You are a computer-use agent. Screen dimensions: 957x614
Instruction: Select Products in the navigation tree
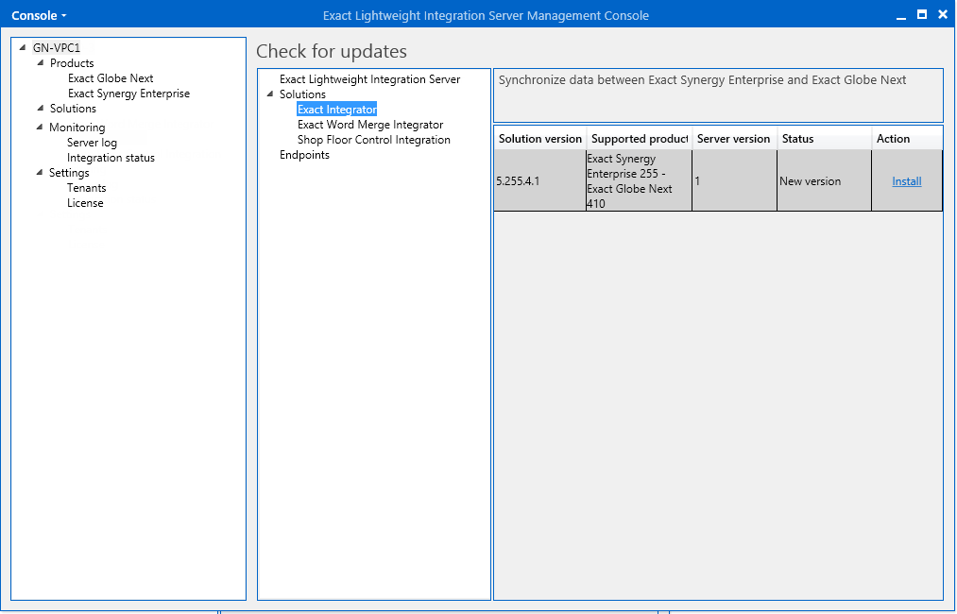coord(72,63)
